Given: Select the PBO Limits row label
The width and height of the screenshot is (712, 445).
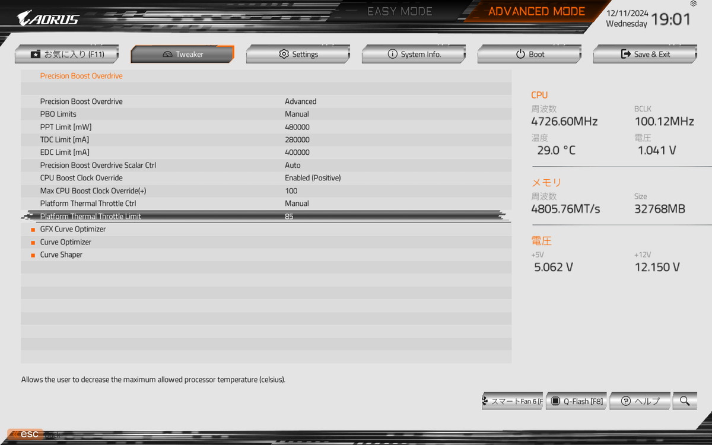Looking at the screenshot, I should (x=58, y=114).
